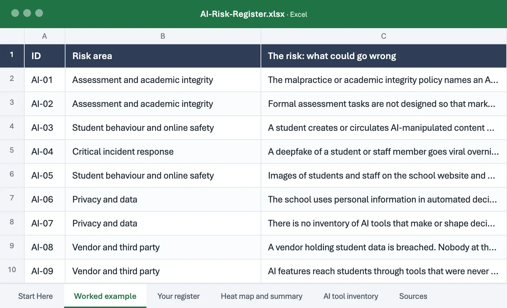Viewport: 507px width, 308px height.
Task: Select the cell starting 'A student creates or circulates'
Action: [384, 128]
